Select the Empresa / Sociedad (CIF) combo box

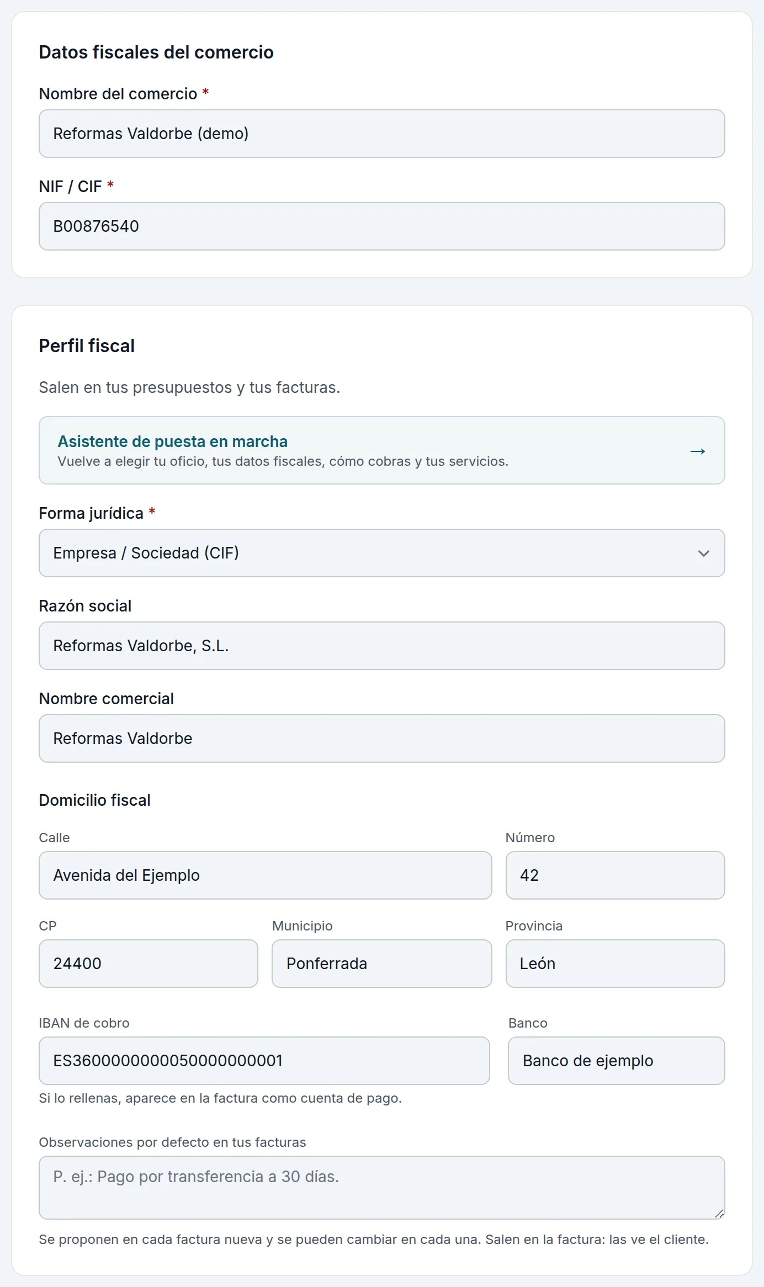point(382,553)
